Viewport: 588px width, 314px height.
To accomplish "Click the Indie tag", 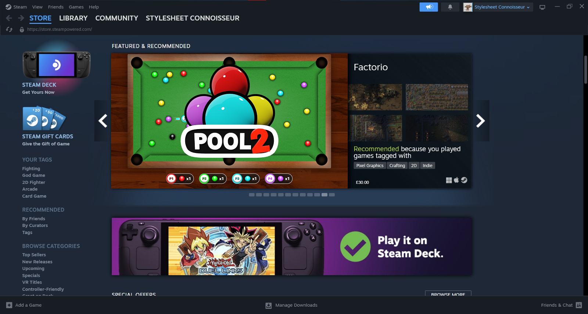I will pos(427,166).
